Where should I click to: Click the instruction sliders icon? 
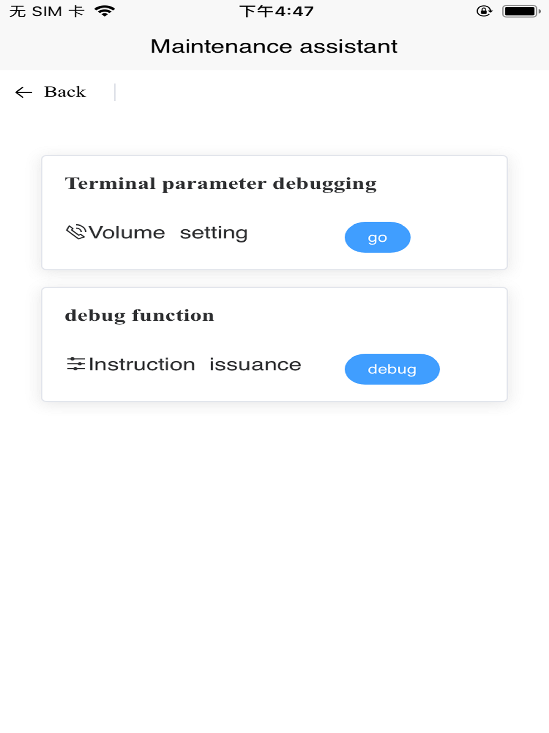tap(76, 364)
